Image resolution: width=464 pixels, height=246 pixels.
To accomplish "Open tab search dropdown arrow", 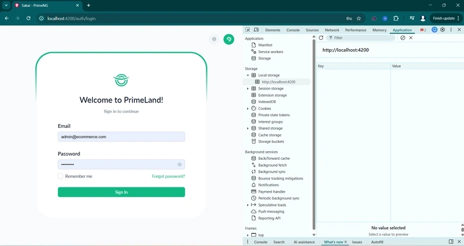I will 6,5.
